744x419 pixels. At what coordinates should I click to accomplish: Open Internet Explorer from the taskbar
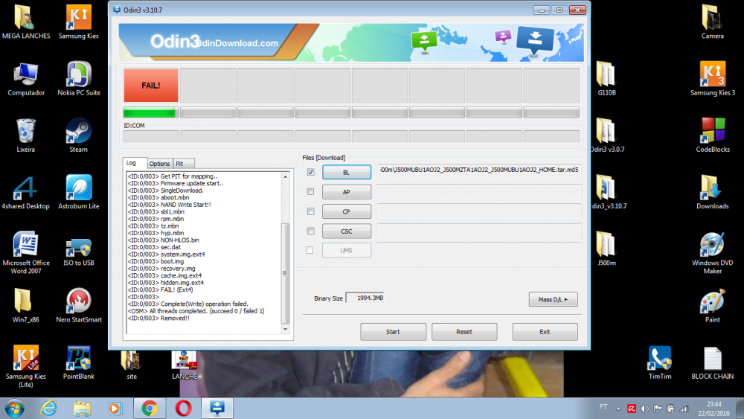tap(48, 408)
